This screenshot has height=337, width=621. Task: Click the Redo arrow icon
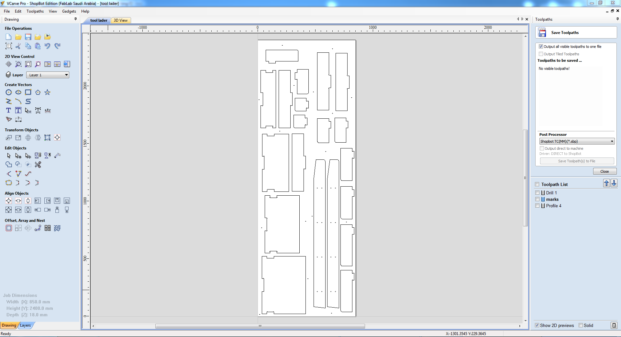point(57,46)
